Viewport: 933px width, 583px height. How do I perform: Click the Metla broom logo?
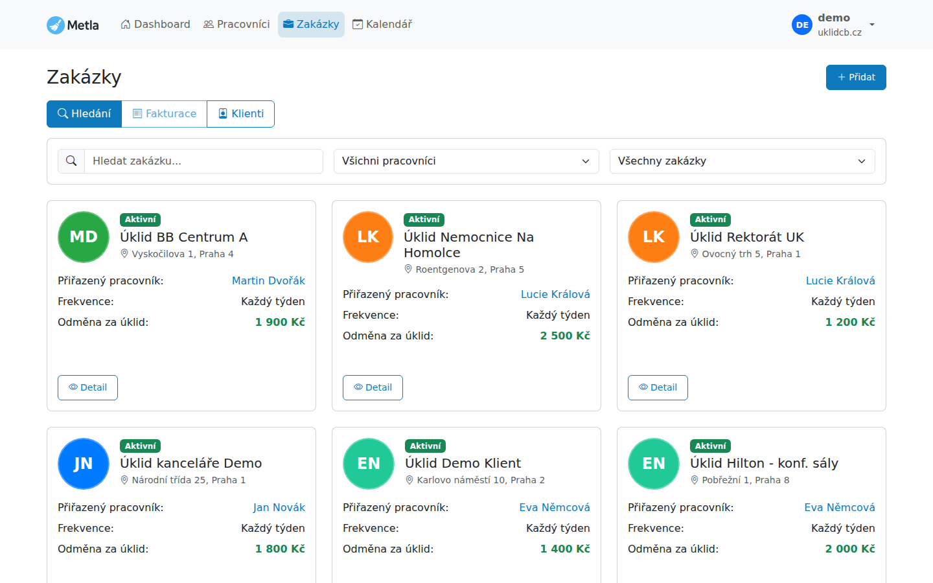pos(56,25)
